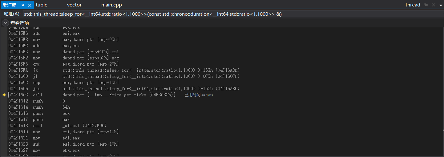Click address 004F160C

pos(18,95)
